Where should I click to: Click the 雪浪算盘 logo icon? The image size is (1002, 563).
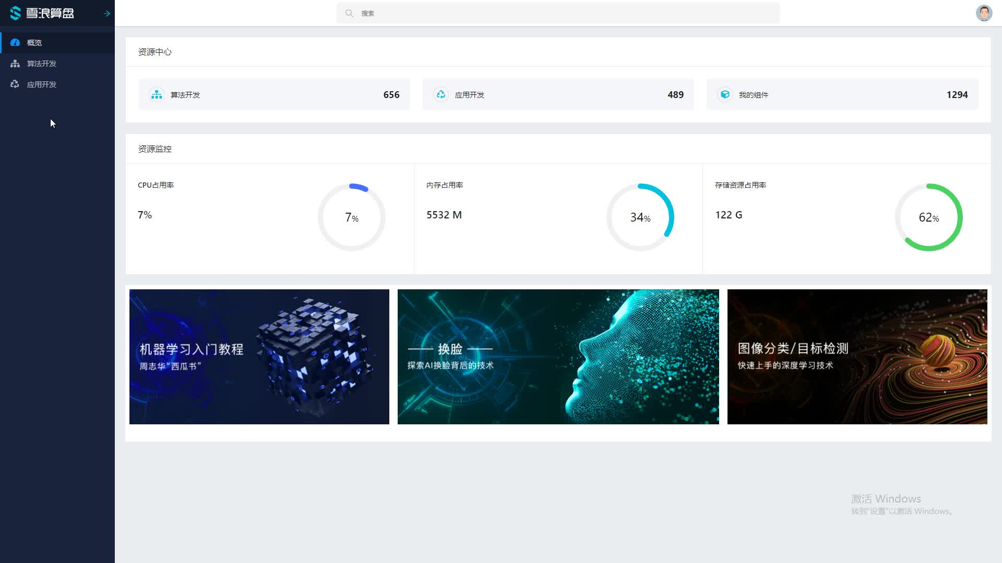(16, 13)
